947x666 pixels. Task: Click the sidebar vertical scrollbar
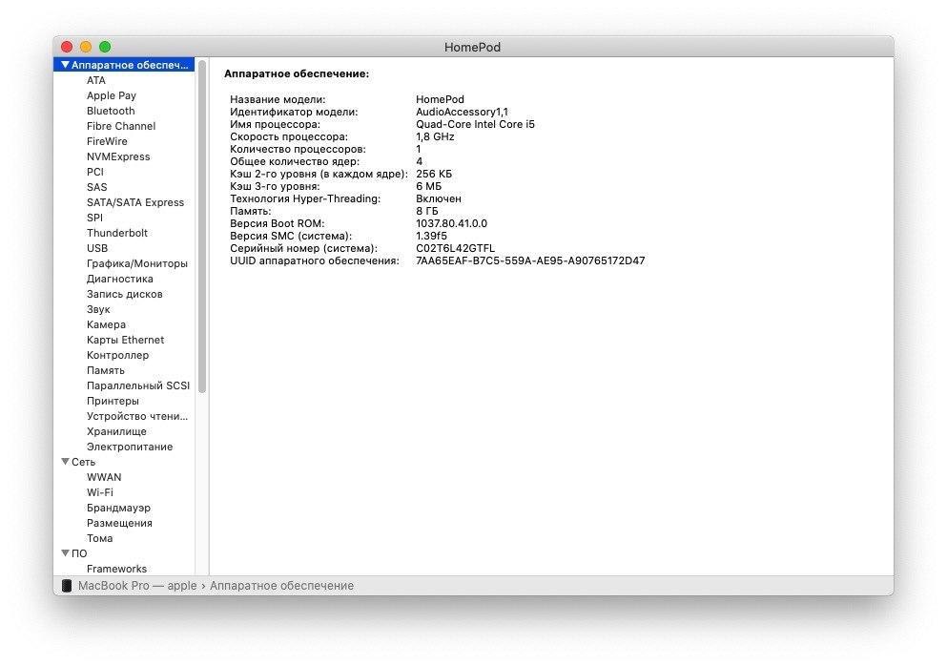202,227
